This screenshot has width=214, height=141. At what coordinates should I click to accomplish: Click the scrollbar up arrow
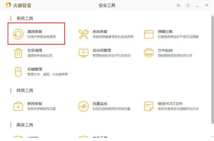click(213, 15)
